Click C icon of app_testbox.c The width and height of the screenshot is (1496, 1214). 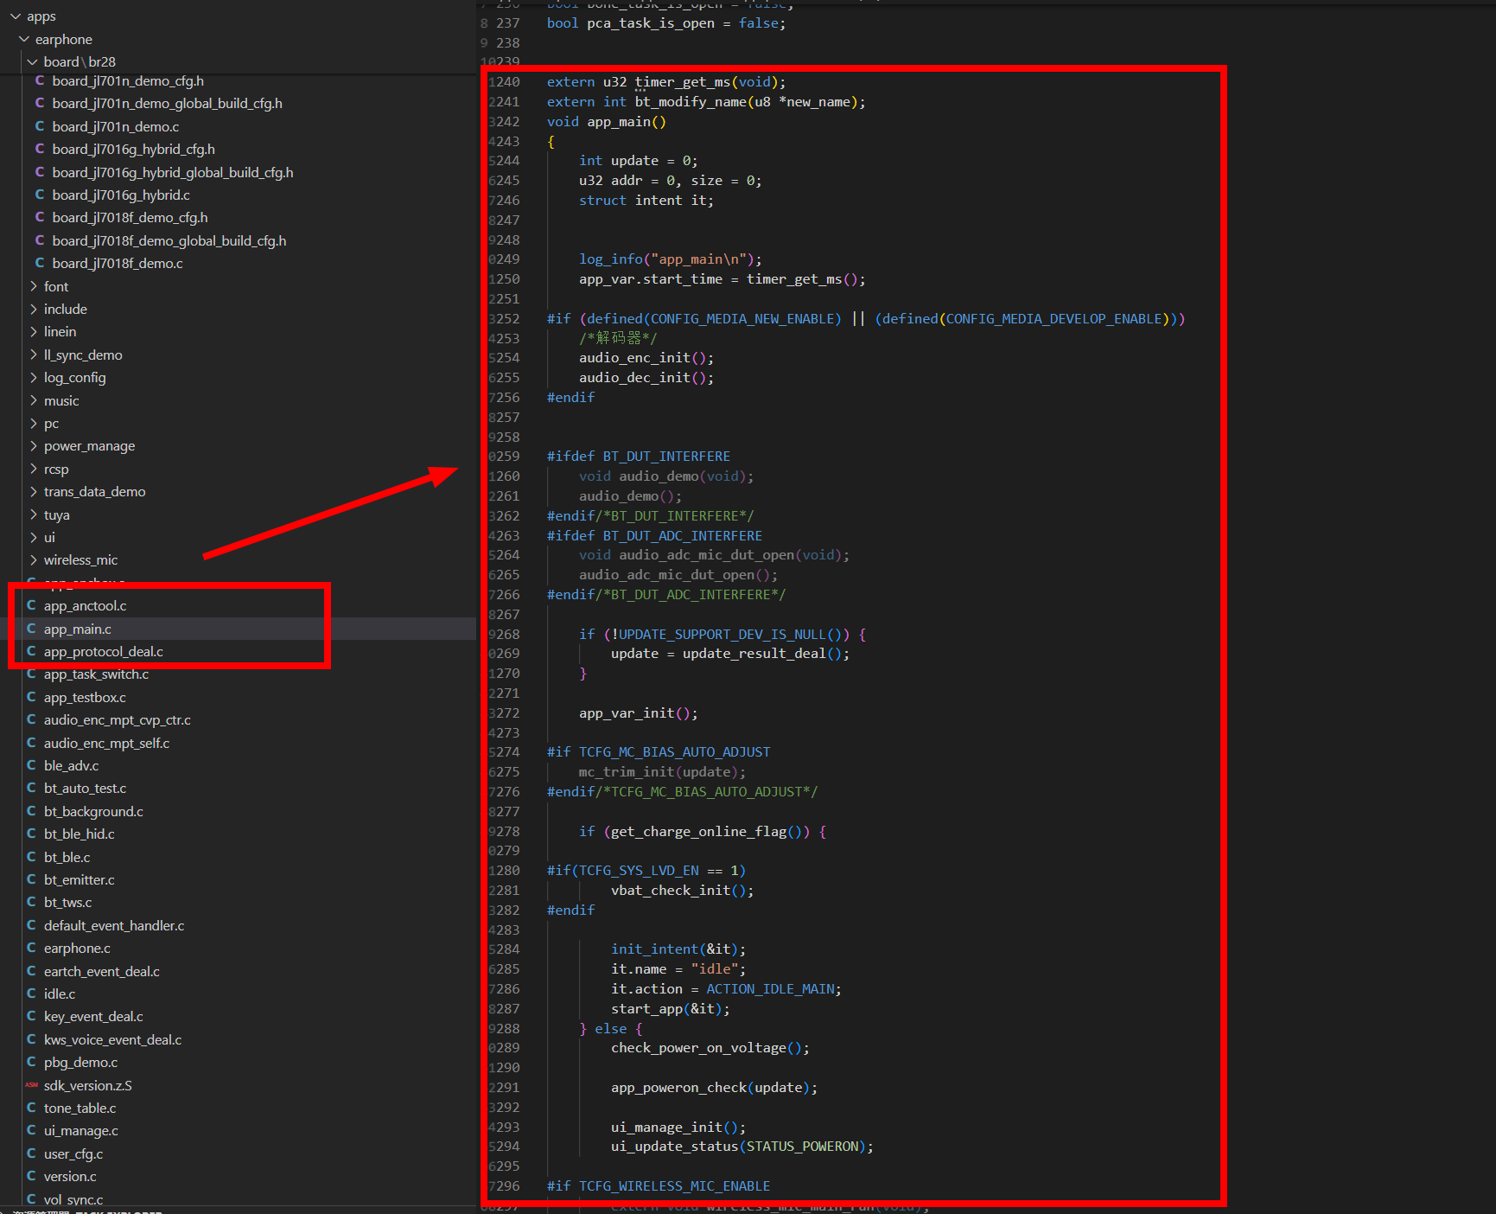tap(31, 697)
